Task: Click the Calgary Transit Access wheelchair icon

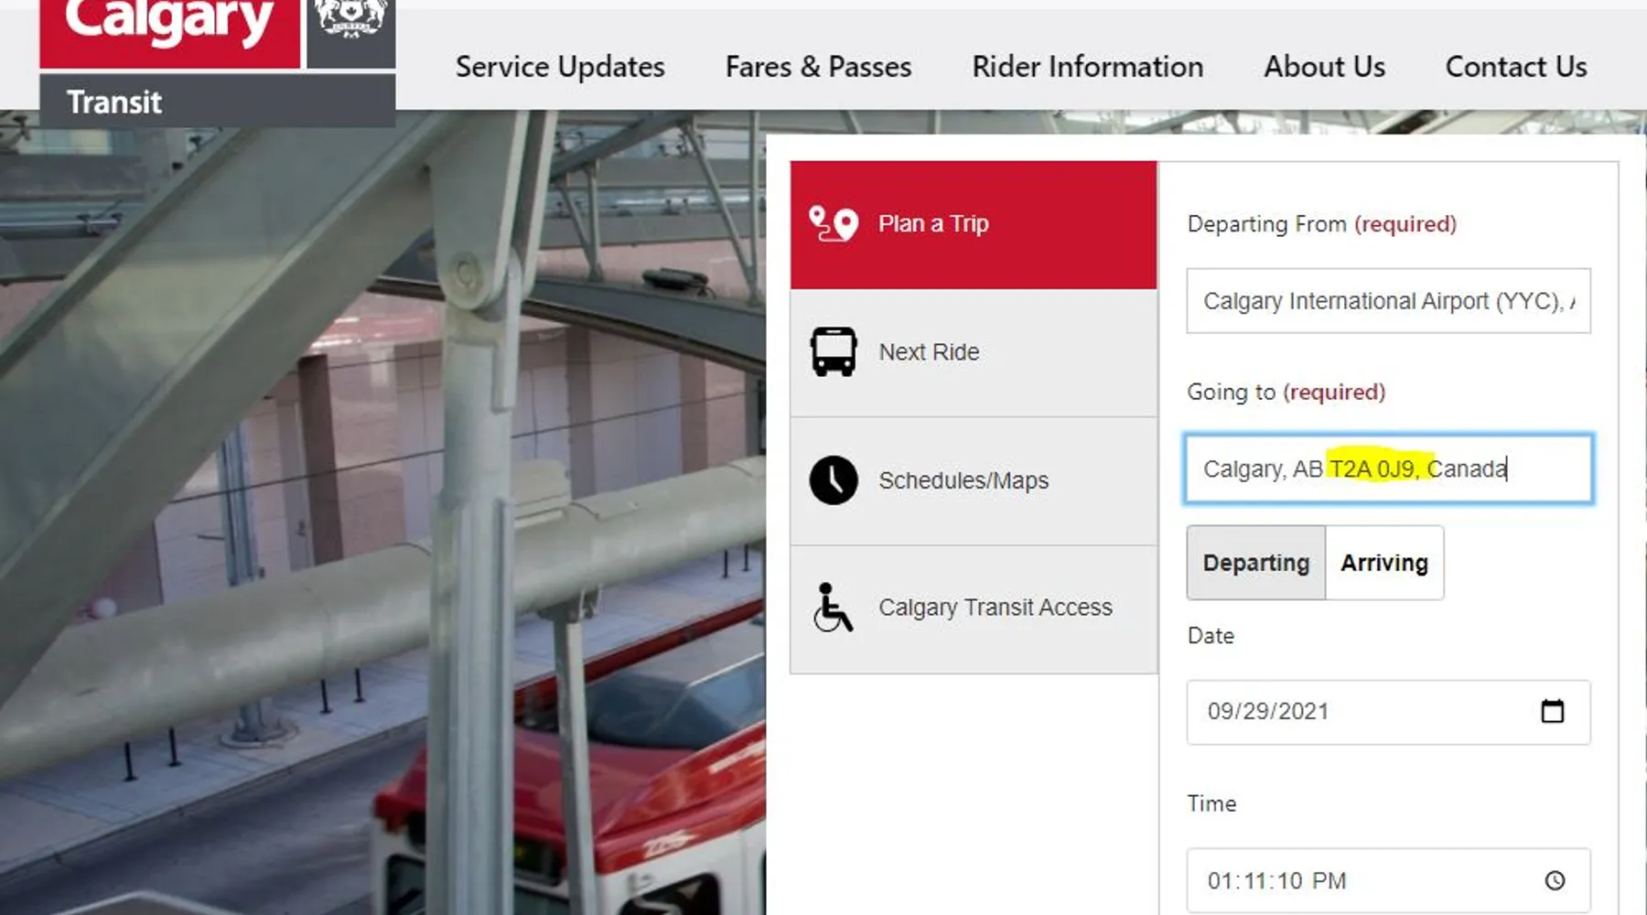Action: (833, 608)
